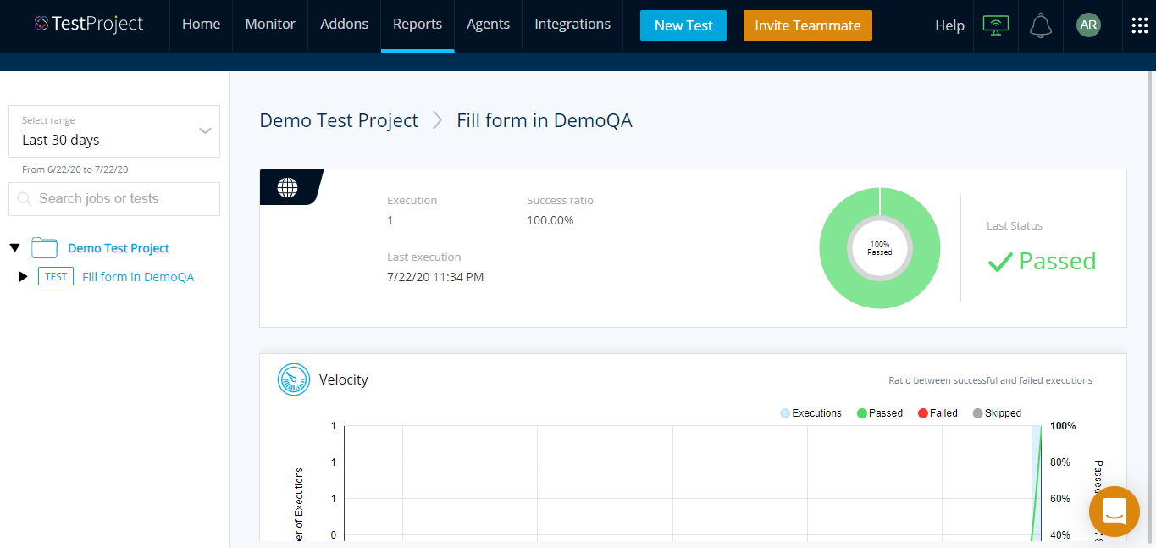Screen dimensions: 1156x548
Task: Open the agent connection monitor icon
Action: (996, 25)
